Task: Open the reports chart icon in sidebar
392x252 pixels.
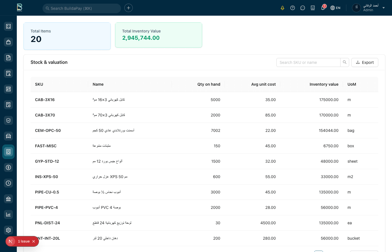Action: coord(8,214)
